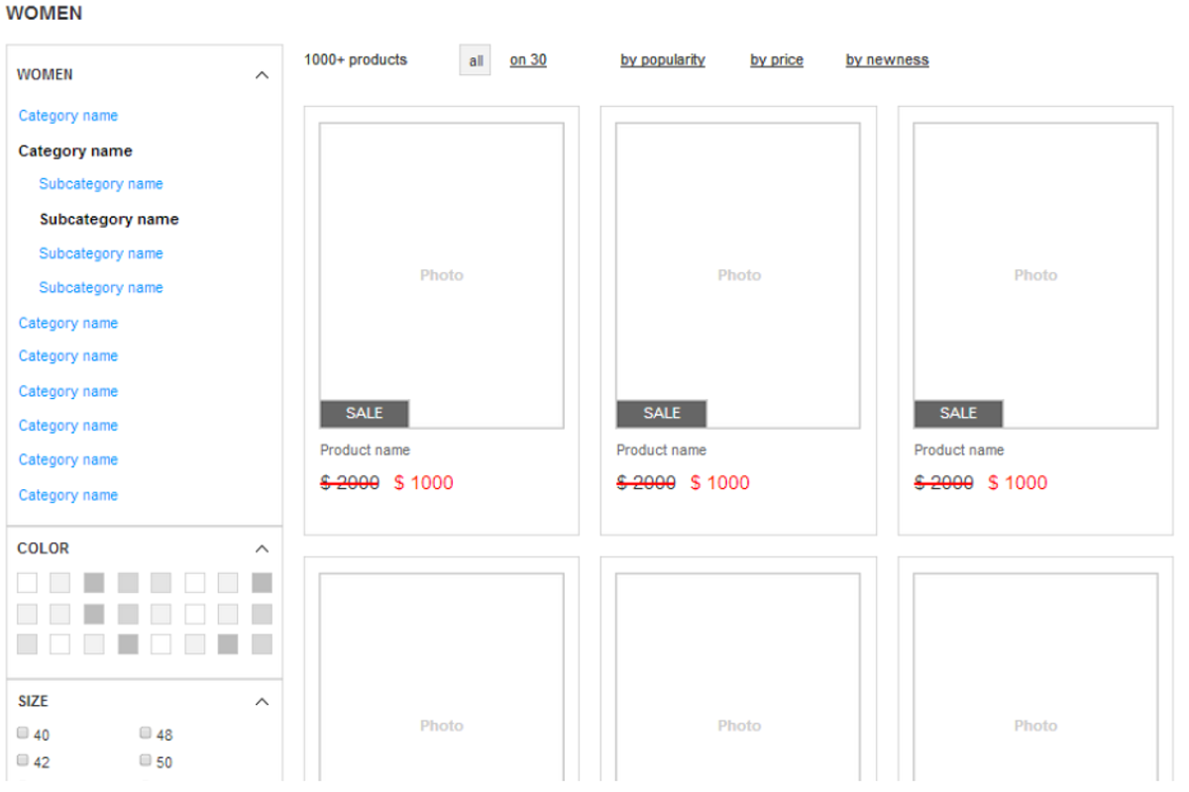The height and width of the screenshot is (792, 1189).
Task: Collapse the COLOR filter section
Action: 262,548
